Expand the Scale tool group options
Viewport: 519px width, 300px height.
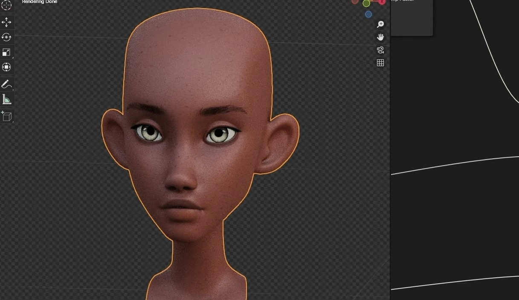click(12, 56)
